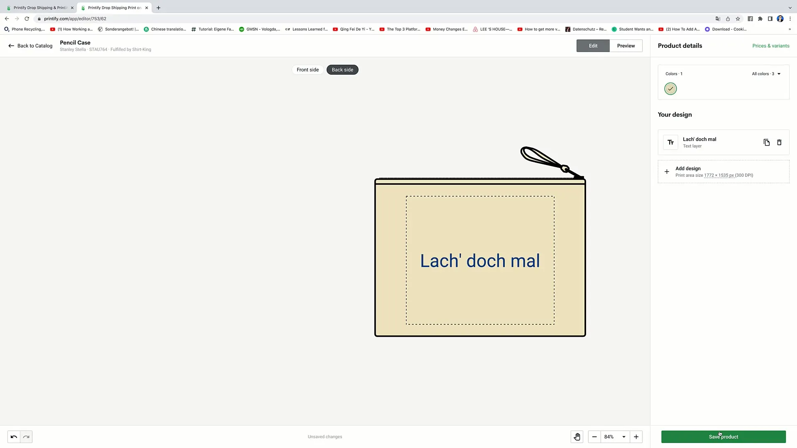
Task: Open the 84% zoom level dropdown
Action: (x=615, y=437)
